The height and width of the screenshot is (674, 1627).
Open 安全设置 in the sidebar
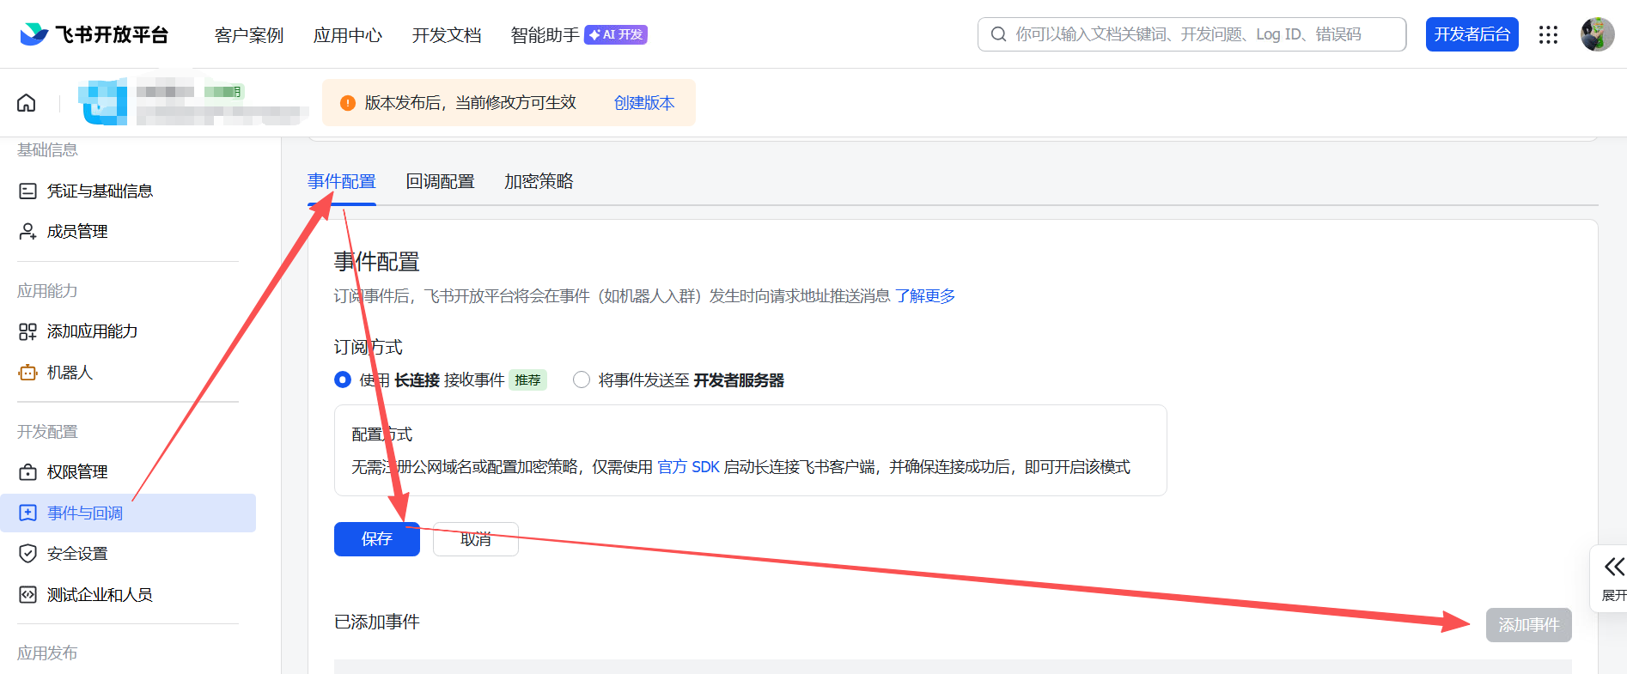tap(77, 554)
